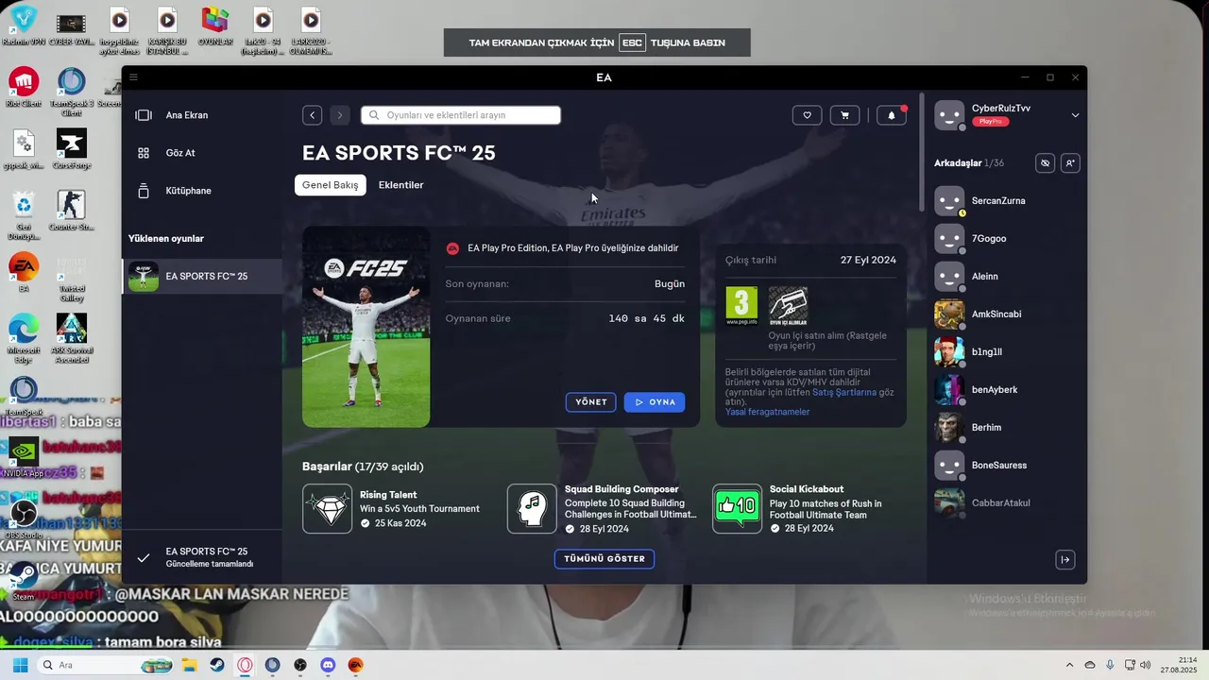Open Discord from the taskbar
This screenshot has width=1209, height=680.
(328, 665)
